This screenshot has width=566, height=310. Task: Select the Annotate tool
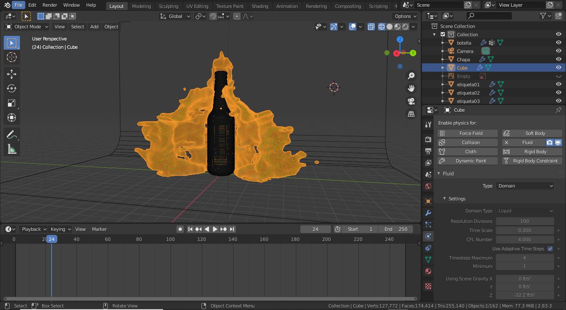tap(12, 135)
